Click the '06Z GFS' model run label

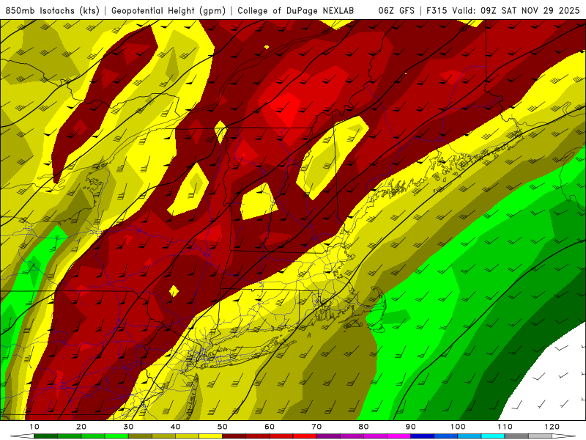click(396, 10)
